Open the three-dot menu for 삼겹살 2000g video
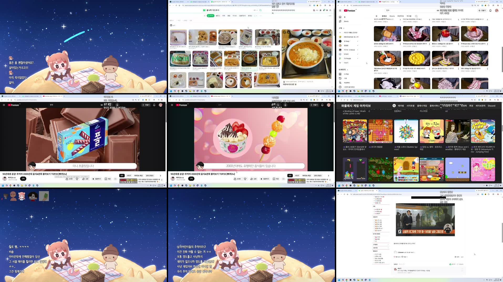Image resolution: width=503 pixels, height=282 pixels. click(x=400, y=44)
